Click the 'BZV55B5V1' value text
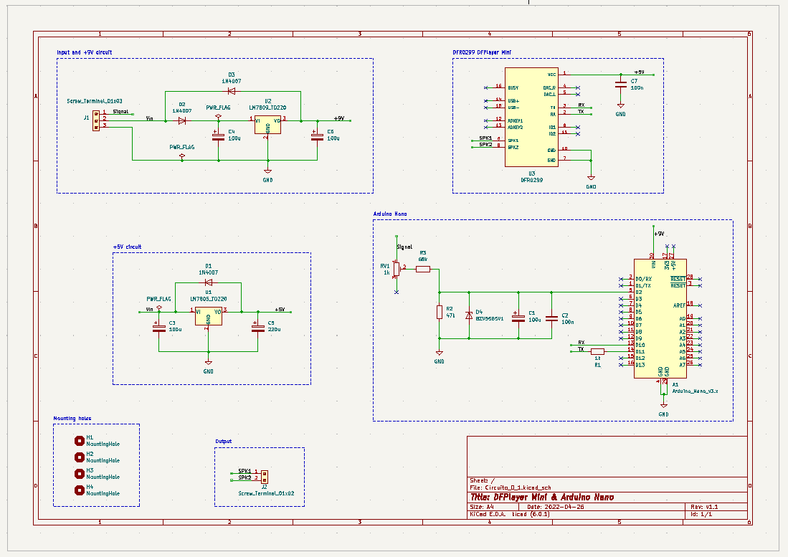Viewport: 788px width, 557px height. pos(490,319)
